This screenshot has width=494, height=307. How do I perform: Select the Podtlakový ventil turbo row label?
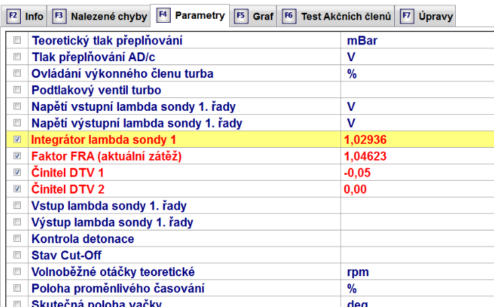click(96, 90)
